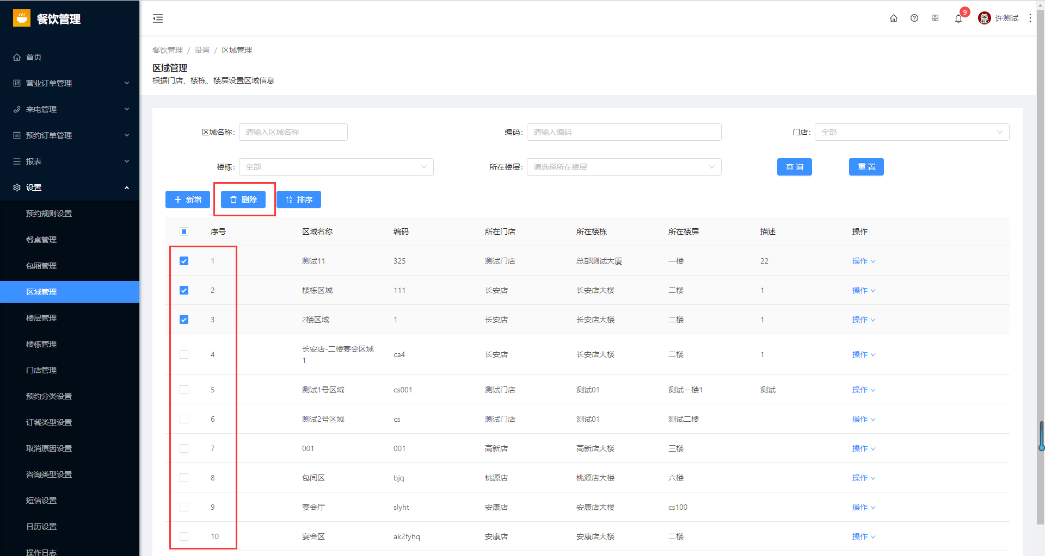Toggle the select-all checkbox in the table header
Viewport: 1045px width, 556px height.
pyautogui.click(x=184, y=232)
